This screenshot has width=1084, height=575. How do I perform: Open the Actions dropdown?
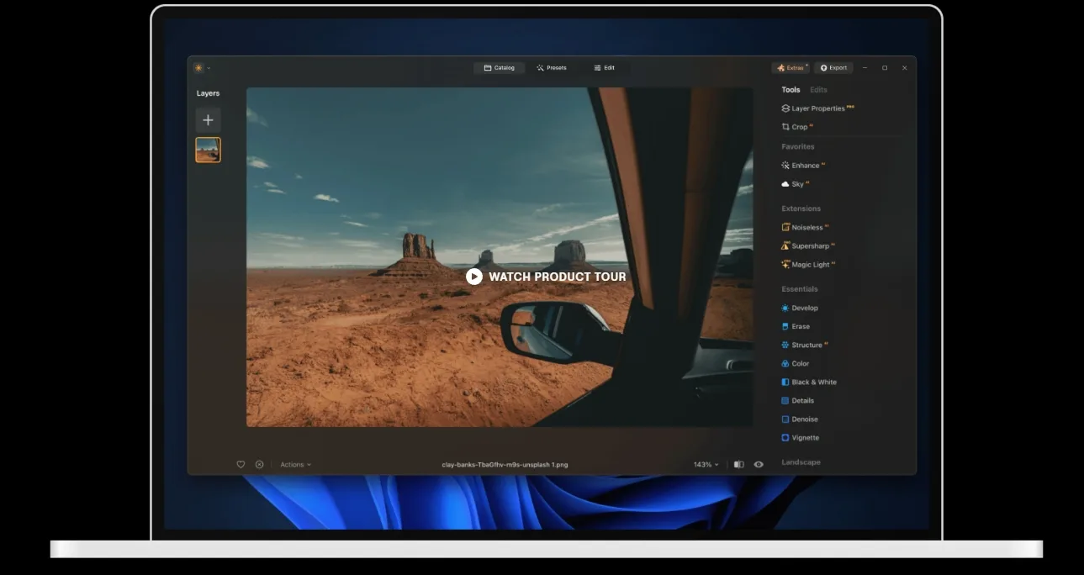click(295, 465)
